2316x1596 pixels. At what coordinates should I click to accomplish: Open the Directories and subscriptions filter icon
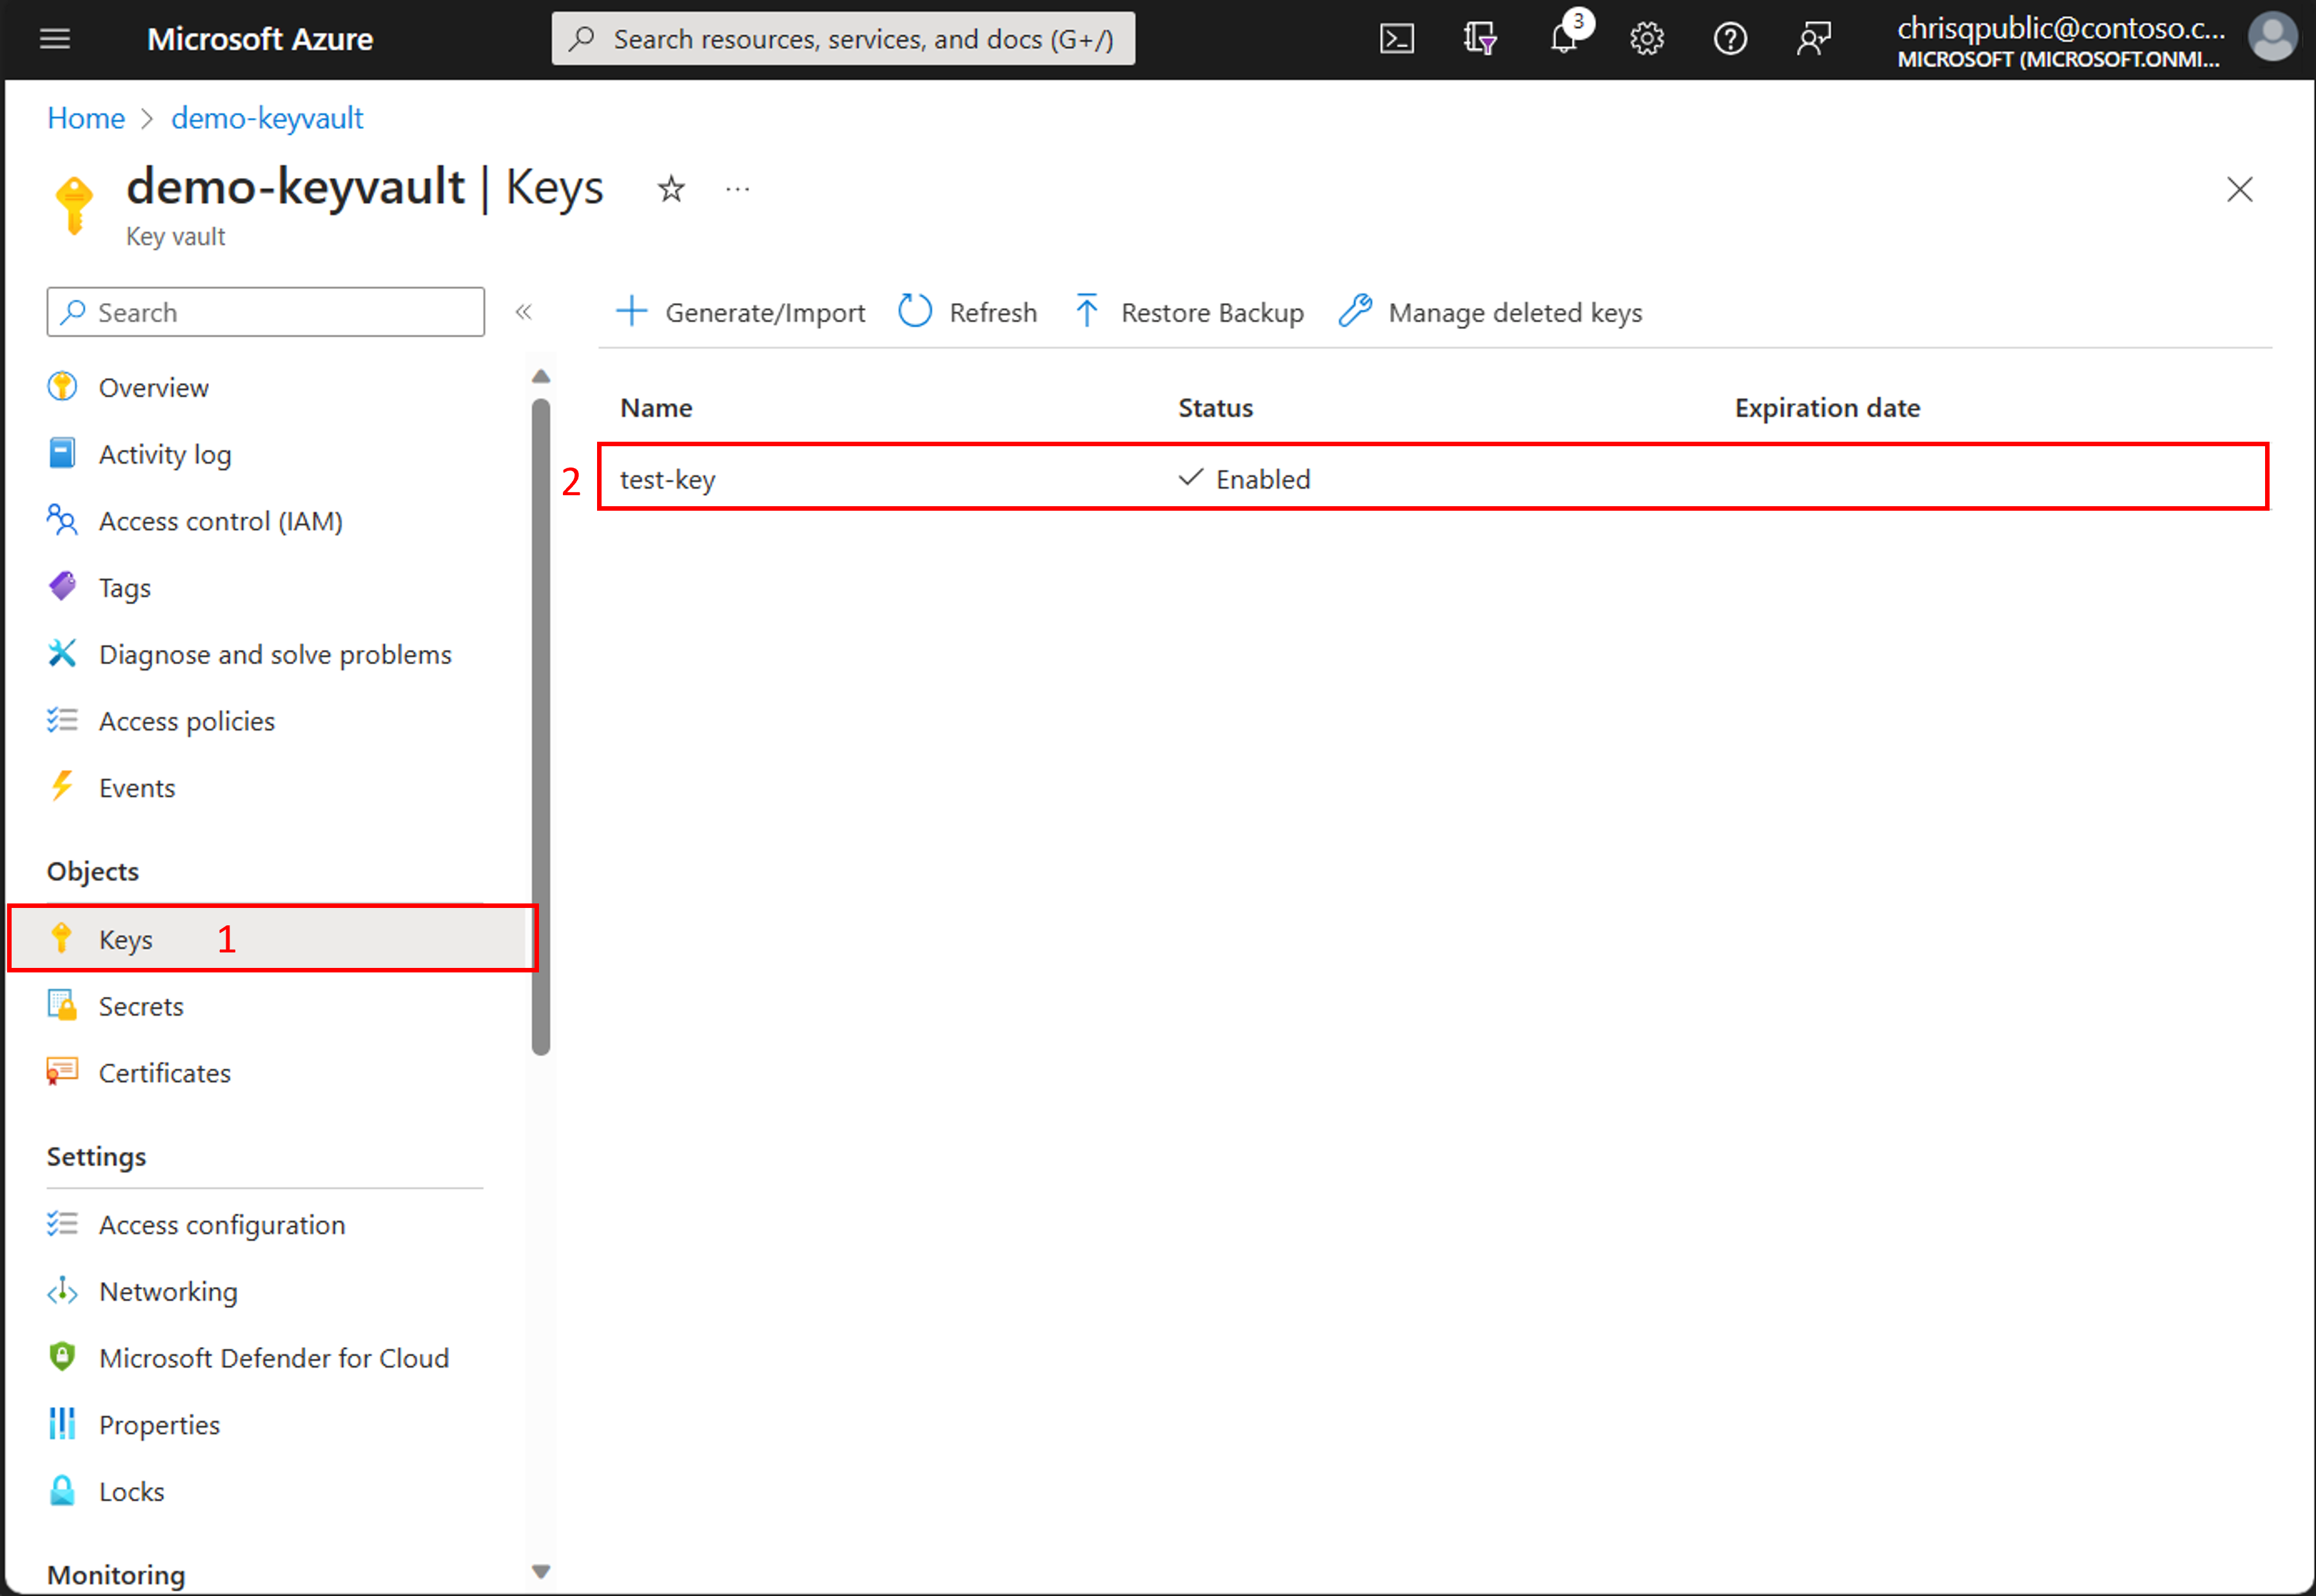(1479, 39)
